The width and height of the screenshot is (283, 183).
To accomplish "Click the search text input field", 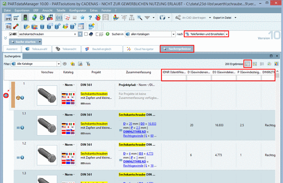I will [46, 34].
